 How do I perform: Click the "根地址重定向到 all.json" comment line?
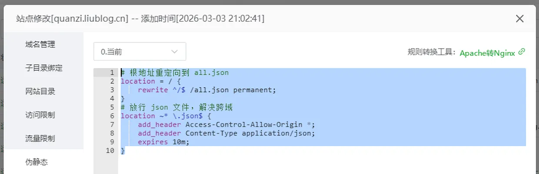tap(175, 73)
